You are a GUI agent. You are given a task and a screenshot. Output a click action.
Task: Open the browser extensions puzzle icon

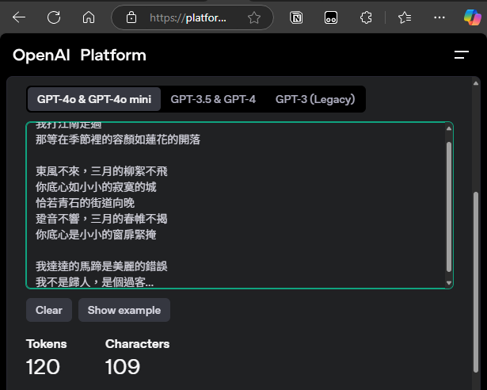tap(366, 17)
